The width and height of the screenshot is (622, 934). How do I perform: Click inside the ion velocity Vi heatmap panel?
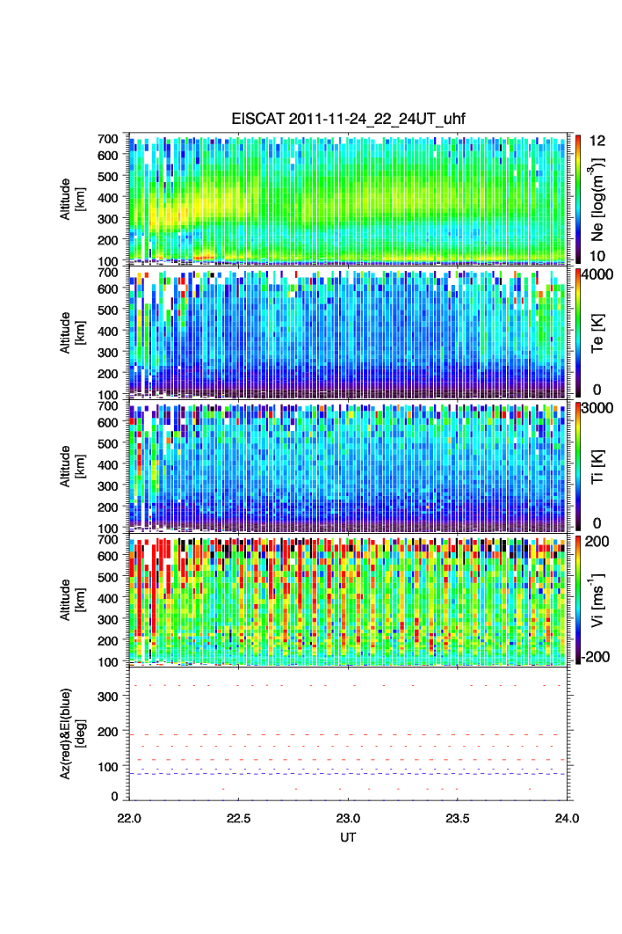[x=350, y=599]
